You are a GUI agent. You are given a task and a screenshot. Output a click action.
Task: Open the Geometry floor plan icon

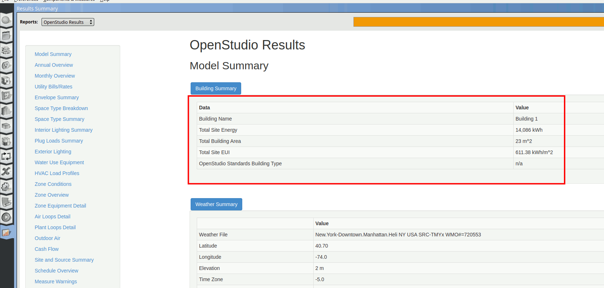6,96
